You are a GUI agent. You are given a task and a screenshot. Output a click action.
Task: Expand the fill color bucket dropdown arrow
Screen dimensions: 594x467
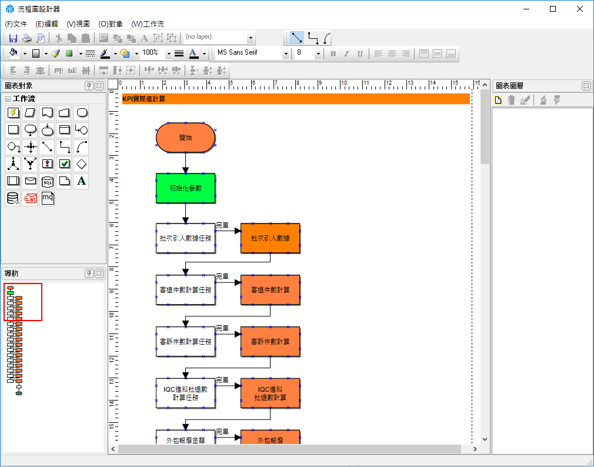click(x=25, y=54)
